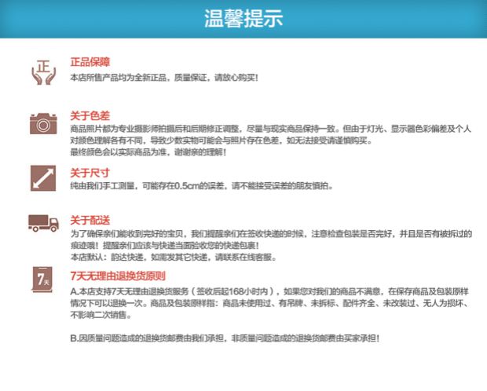Click the 7天 calendar return icon
487x391 pixels.
pyautogui.click(x=42, y=280)
